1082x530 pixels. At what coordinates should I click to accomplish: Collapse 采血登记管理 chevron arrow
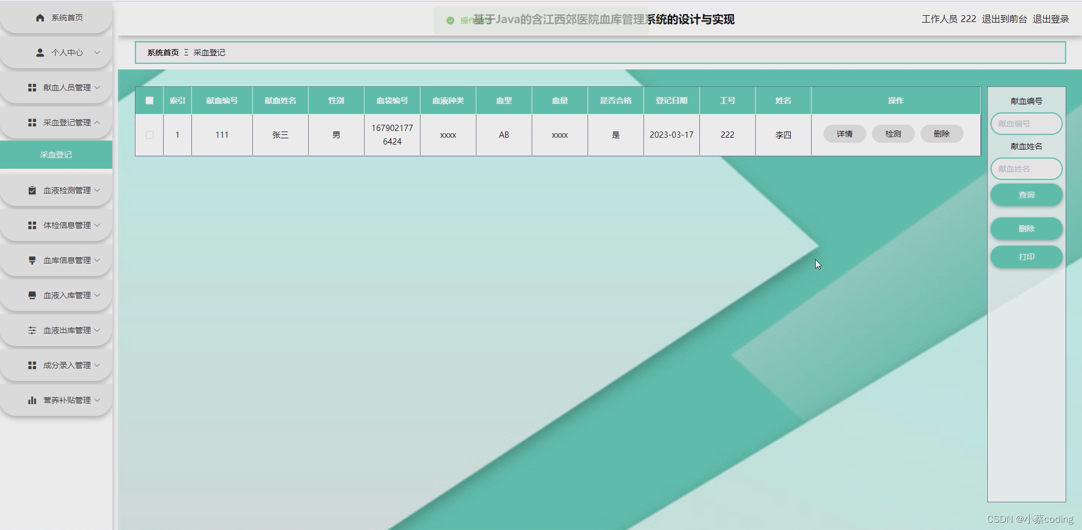[97, 122]
